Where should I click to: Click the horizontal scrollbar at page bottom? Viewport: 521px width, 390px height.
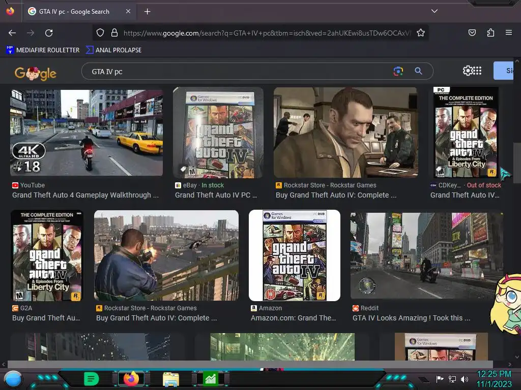click(x=250, y=364)
